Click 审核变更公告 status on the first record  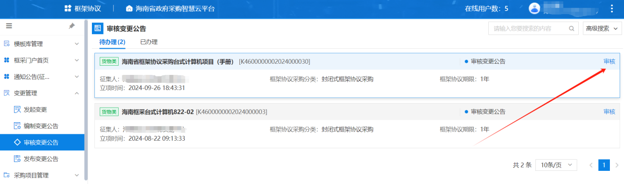pos(485,61)
